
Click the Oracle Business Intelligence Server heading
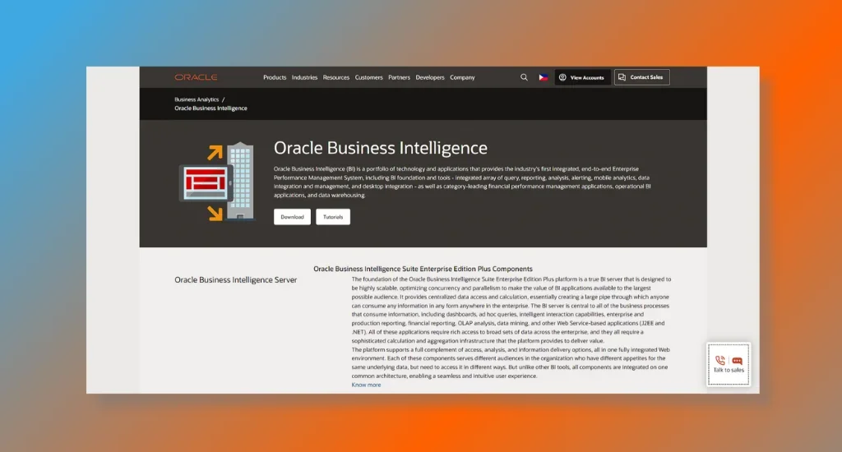pos(235,280)
